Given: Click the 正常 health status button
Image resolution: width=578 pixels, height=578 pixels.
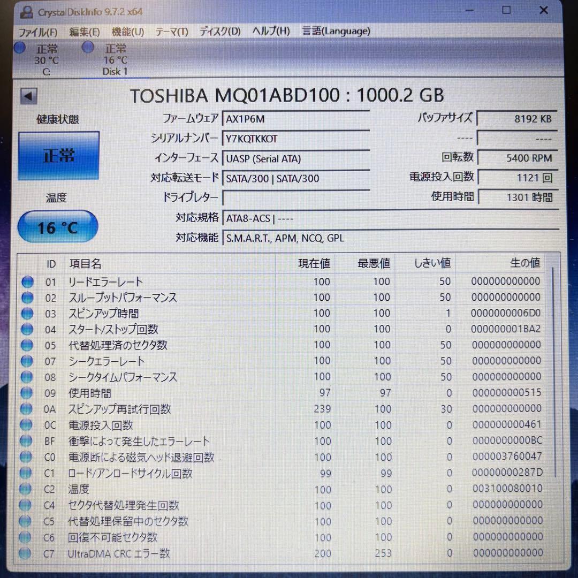Looking at the screenshot, I should tap(58, 155).
